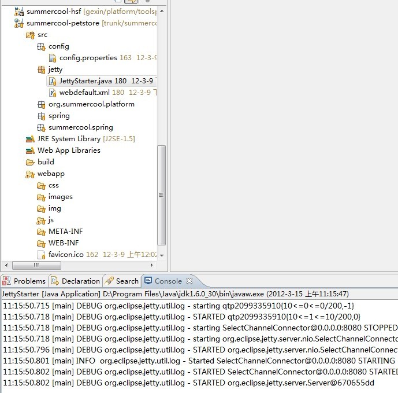Viewport: 398px width, 393px height.
Task: Click the horizontal scrollbar right arrow
Action: click(x=152, y=265)
